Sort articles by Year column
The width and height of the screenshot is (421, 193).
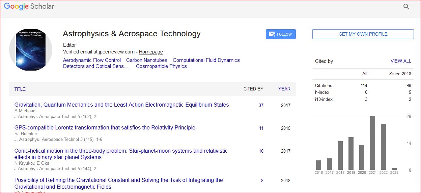[284, 89]
